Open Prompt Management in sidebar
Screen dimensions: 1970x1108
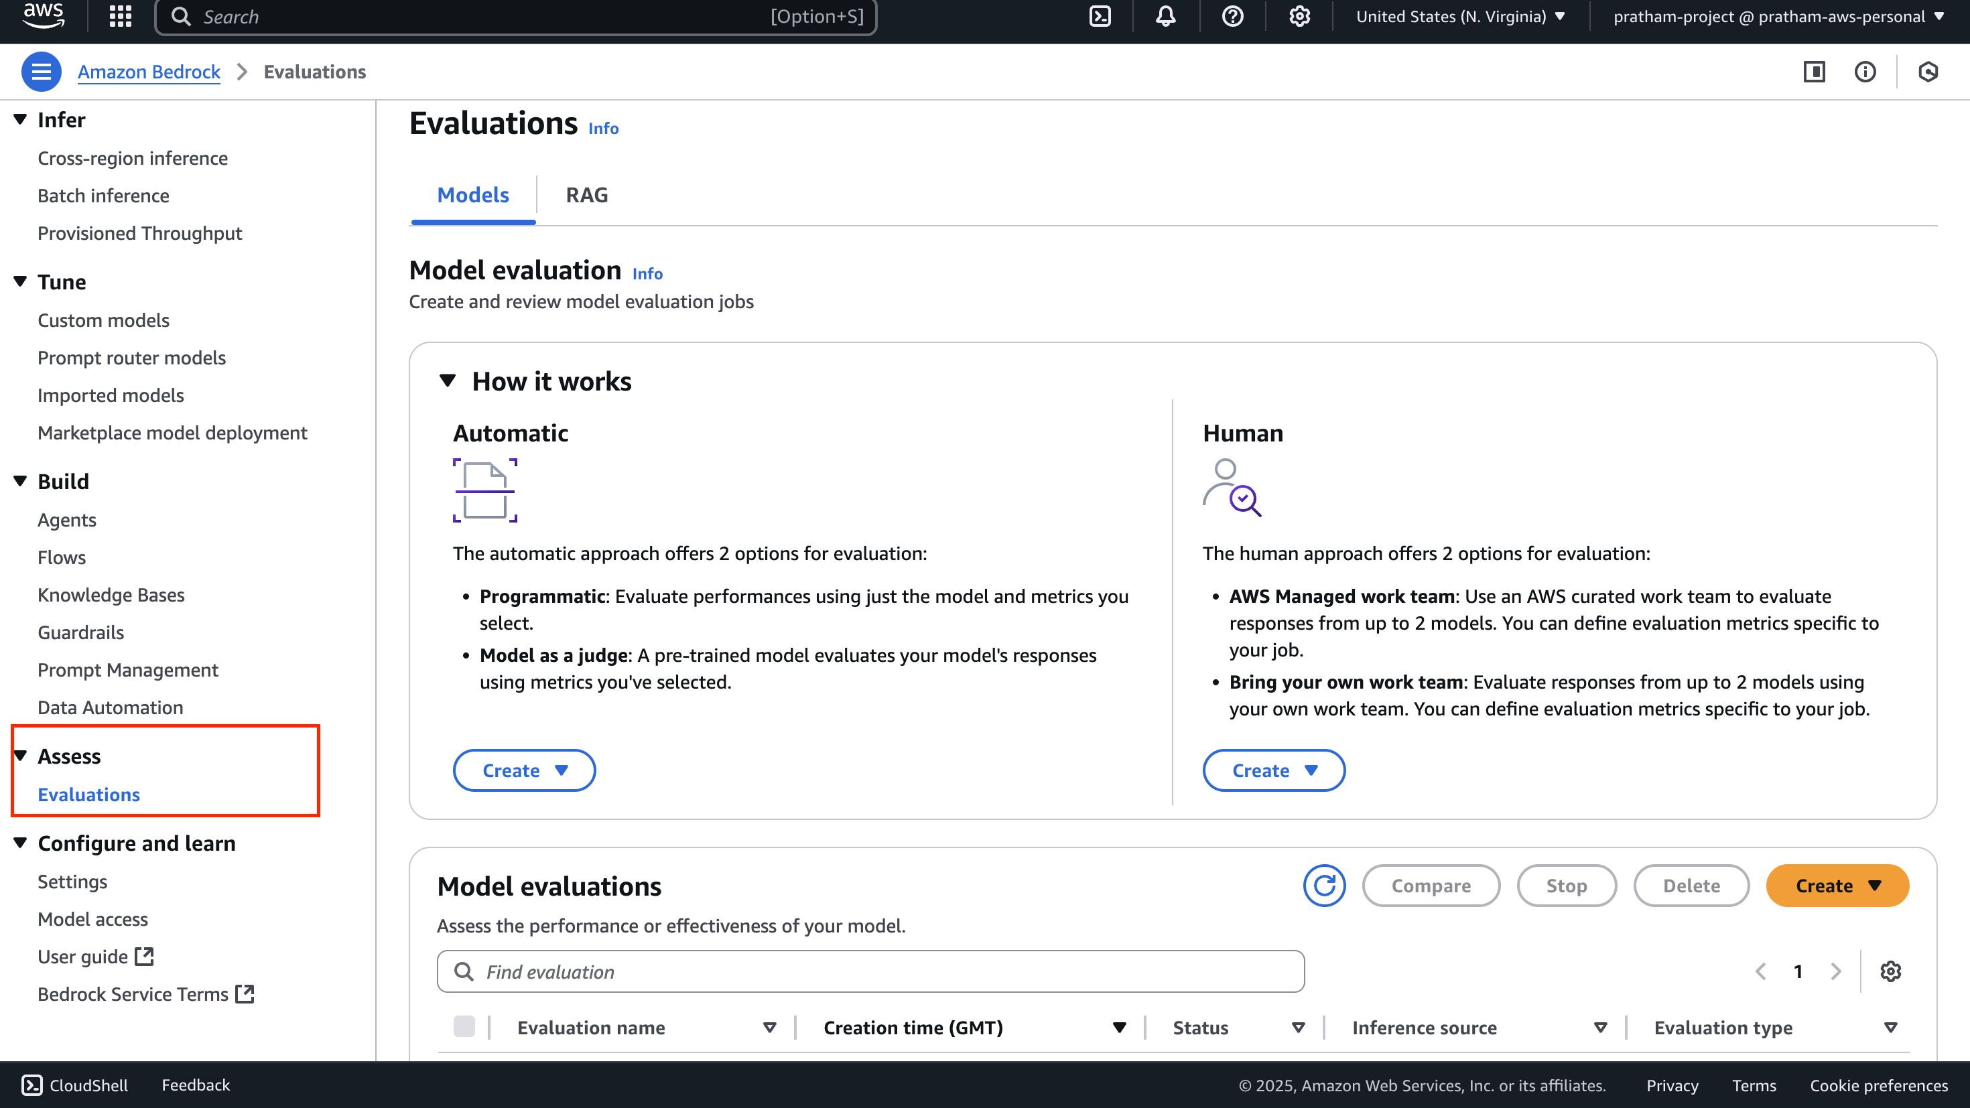tap(128, 670)
